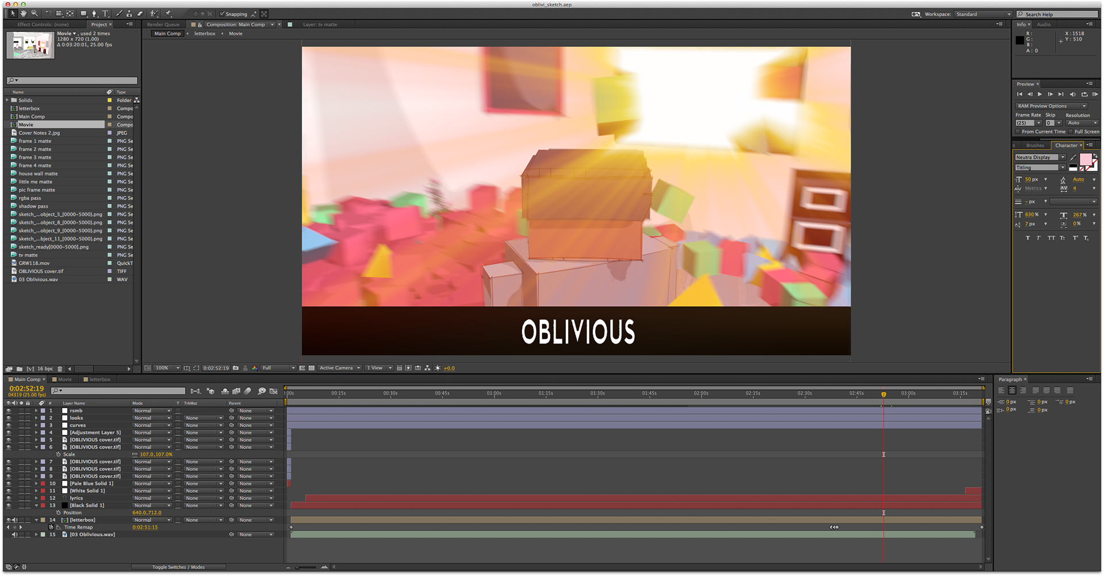The image size is (1104, 576).
Task: Hide the rsmb layer eye toggle
Action: coord(9,411)
